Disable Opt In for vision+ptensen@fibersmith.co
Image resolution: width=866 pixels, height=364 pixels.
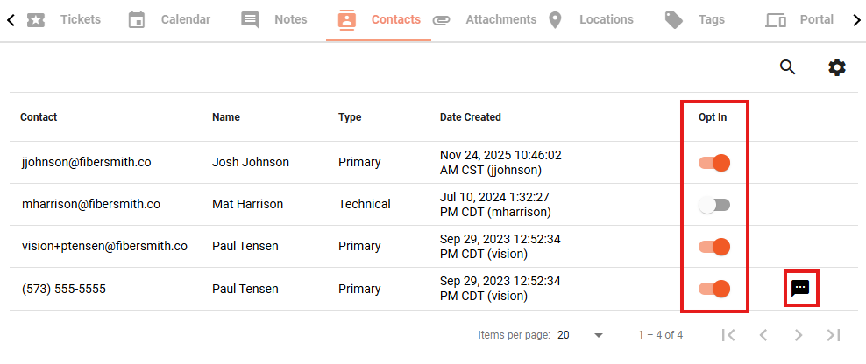(x=714, y=247)
